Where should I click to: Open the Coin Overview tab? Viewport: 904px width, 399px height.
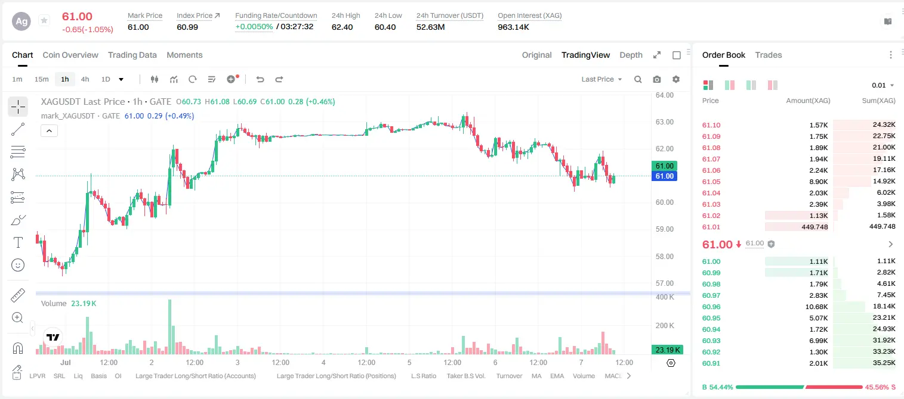click(70, 55)
